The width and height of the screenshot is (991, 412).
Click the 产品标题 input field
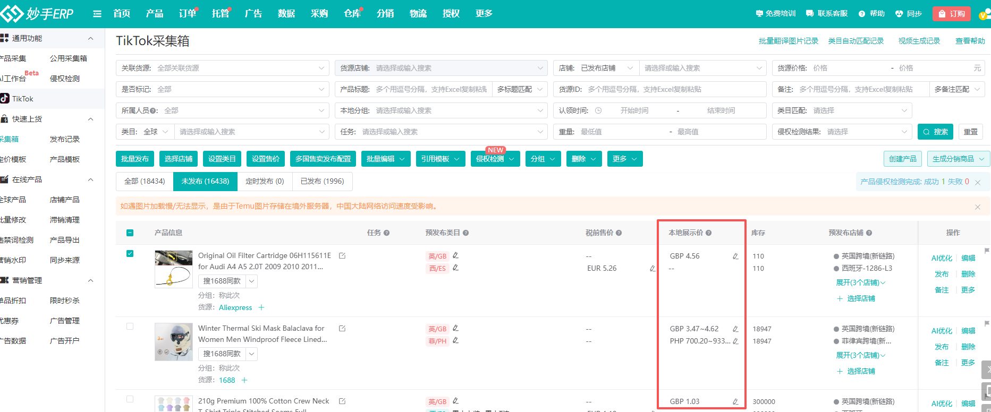[431, 89]
